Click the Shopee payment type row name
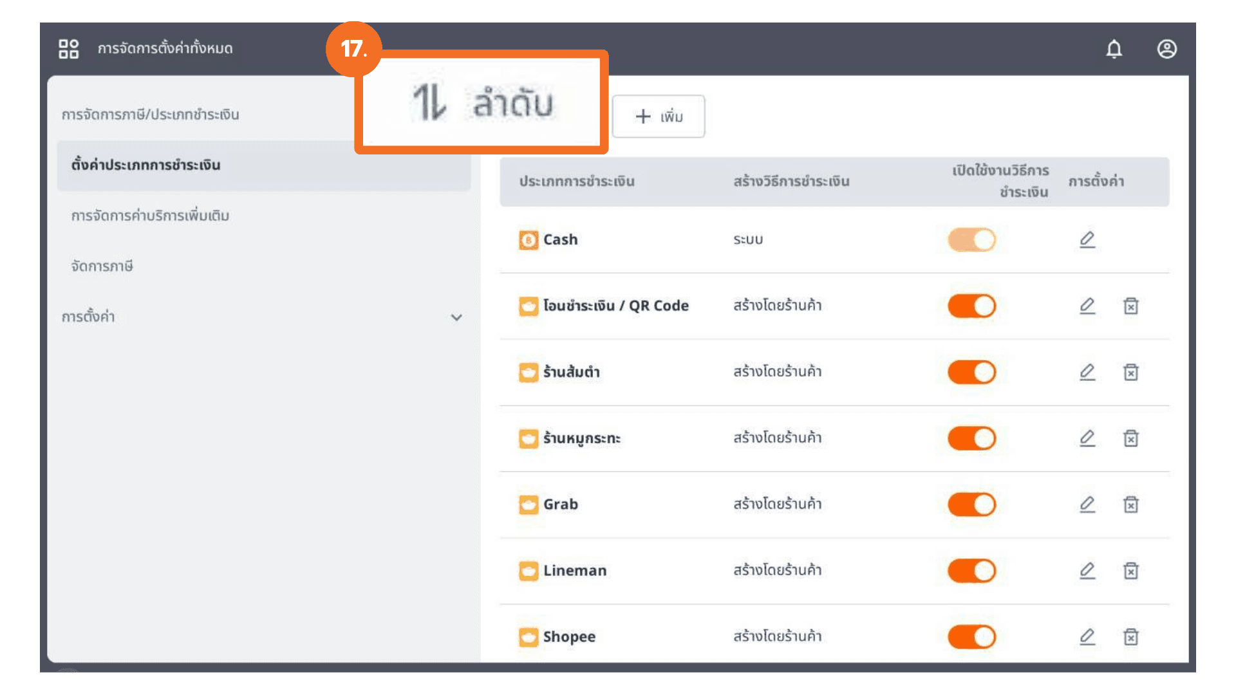Screen dimensions: 1236x695 568,637
